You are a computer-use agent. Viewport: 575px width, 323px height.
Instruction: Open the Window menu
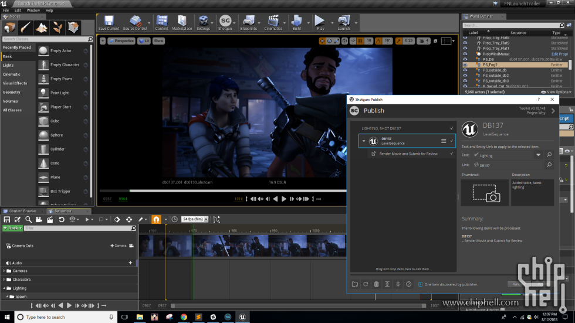click(33, 10)
